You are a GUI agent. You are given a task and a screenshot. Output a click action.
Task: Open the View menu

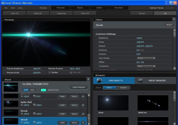click(20, 8)
